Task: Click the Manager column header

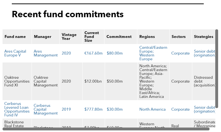Action: [46, 37]
